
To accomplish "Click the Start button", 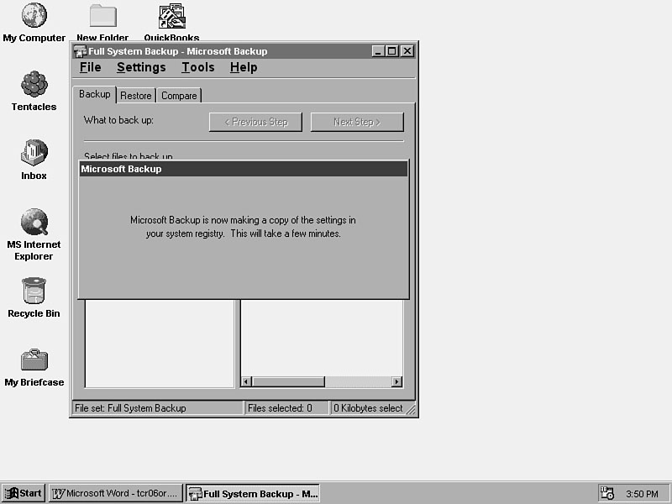I will (x=24, y=493).
